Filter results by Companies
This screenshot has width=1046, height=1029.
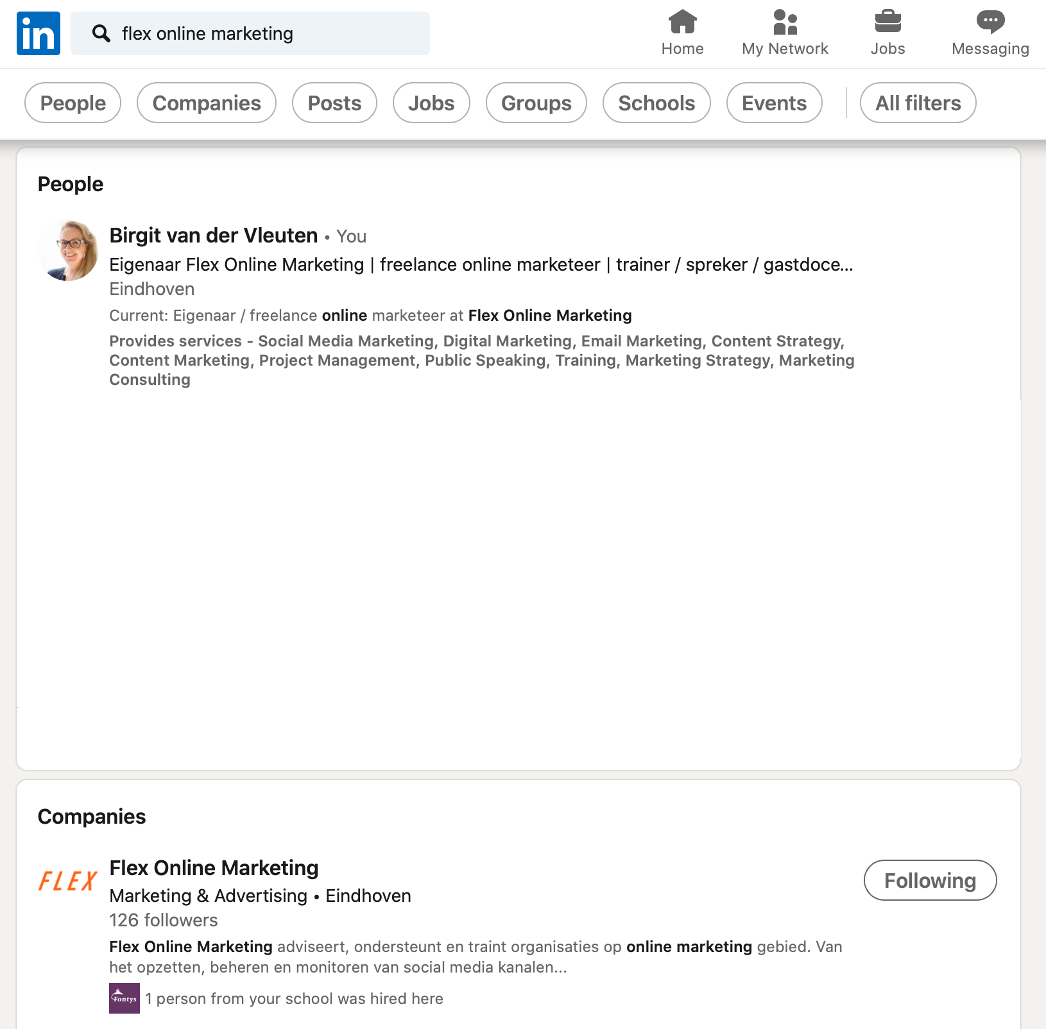pyautogui.click(x=207, y=103)
